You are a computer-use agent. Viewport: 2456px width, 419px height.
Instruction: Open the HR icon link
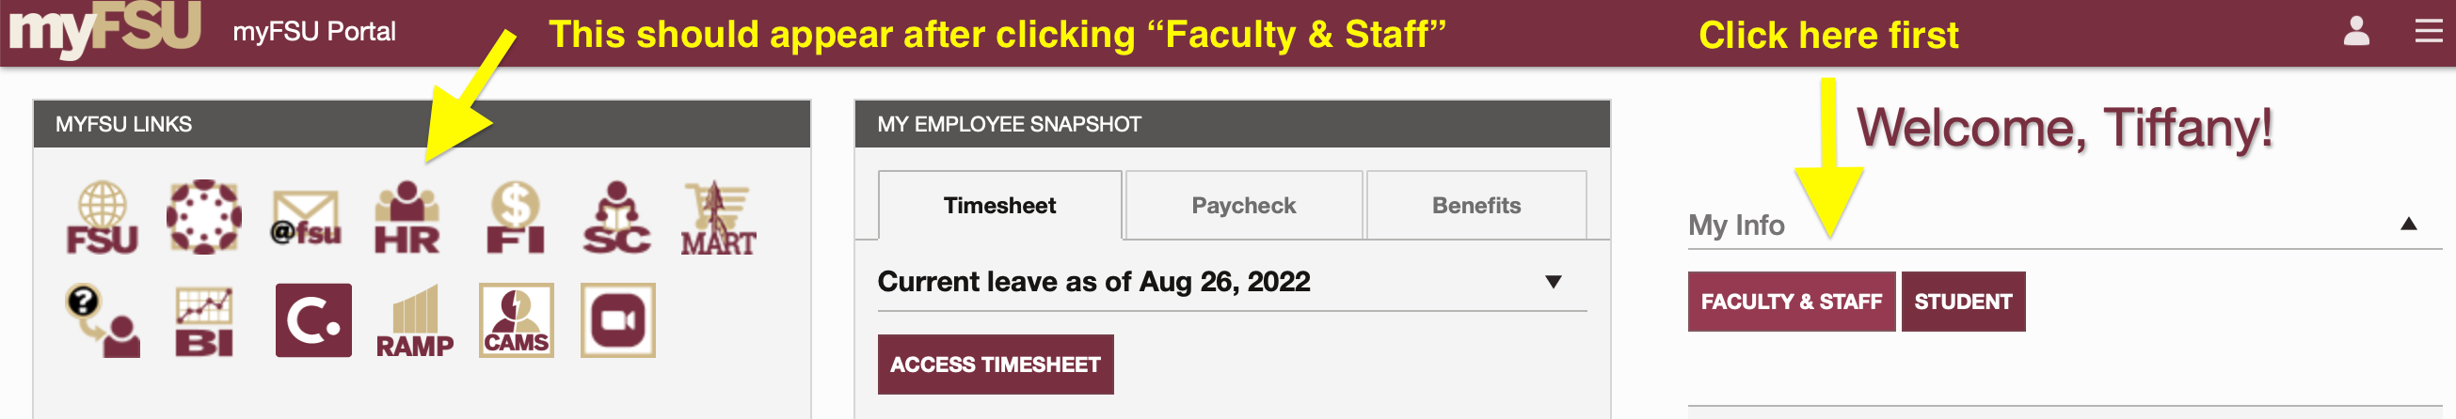[x=407, y=217]
